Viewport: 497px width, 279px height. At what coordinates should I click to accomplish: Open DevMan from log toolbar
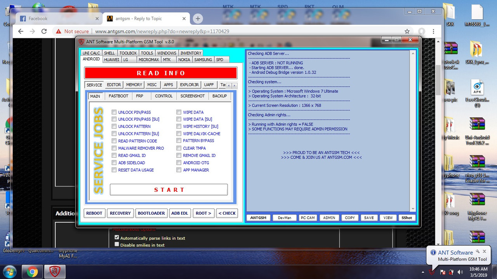285,218
